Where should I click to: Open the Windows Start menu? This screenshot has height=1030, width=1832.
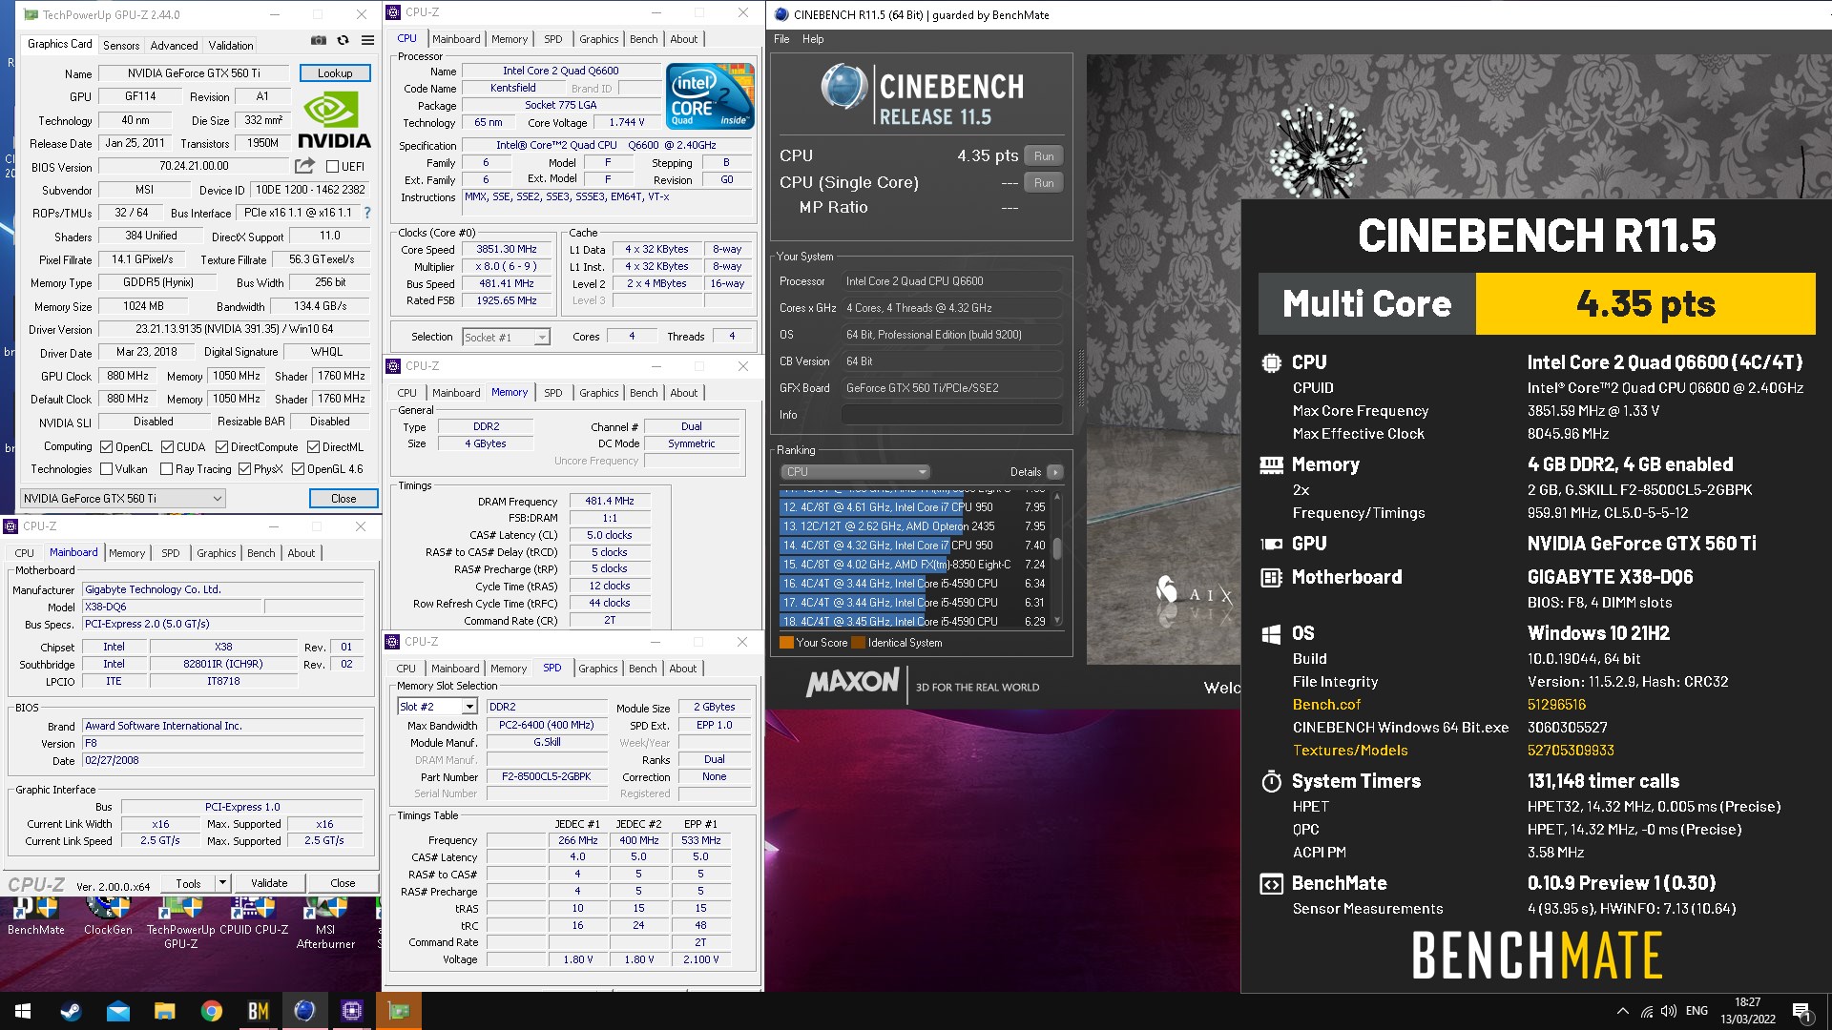23,1011
